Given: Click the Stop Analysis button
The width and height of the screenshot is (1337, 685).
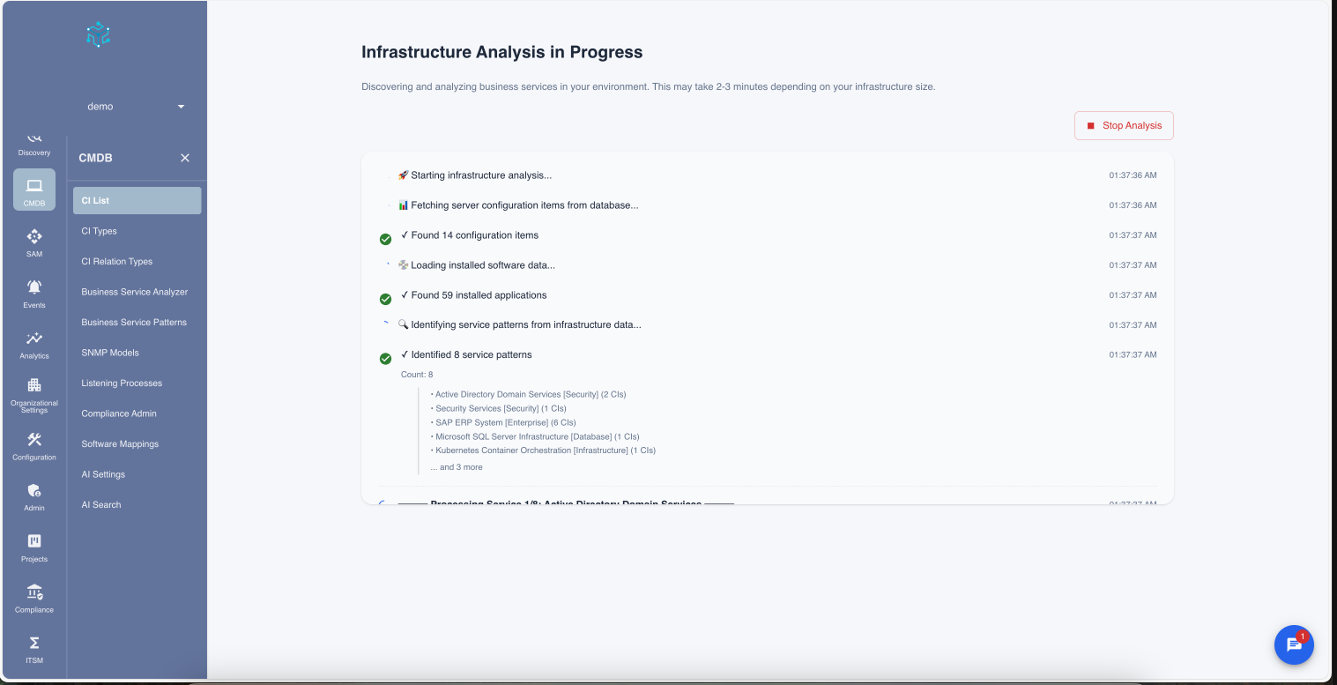Looking at the screenshot, I should point(1124,125).
